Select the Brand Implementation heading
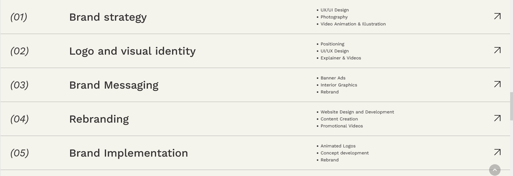 tap(128, 153)
